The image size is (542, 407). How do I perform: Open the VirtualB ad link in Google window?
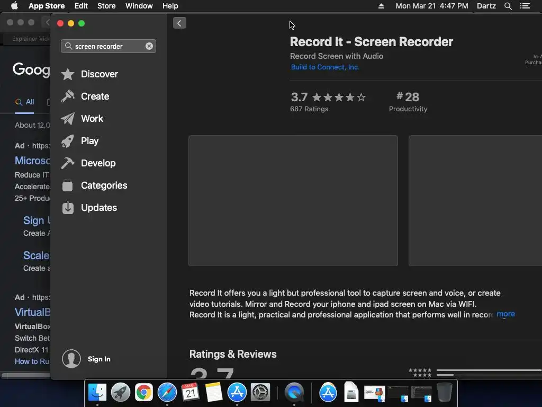point(32,312)
